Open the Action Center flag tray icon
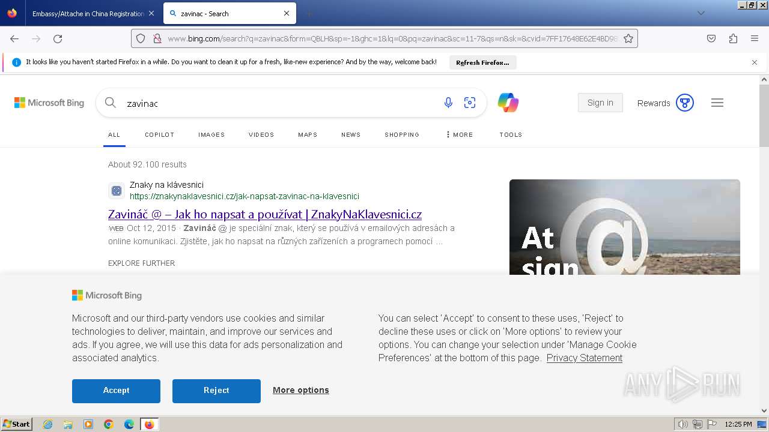The width and height of the screenshot is (769, 432). coord(711,424)
